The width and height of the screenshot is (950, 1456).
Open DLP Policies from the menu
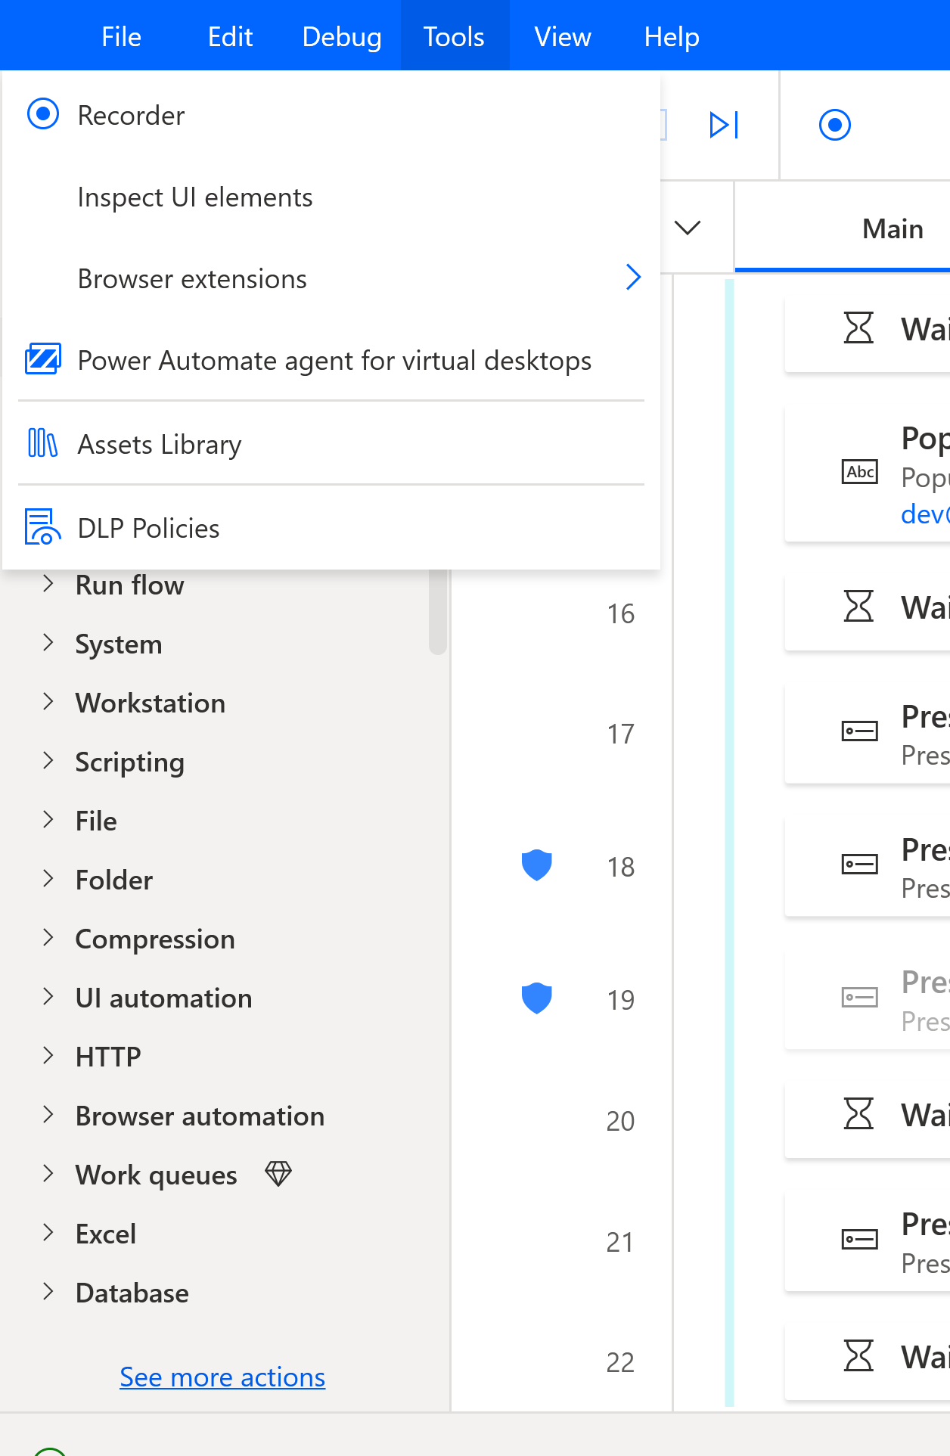click(331, 528)
